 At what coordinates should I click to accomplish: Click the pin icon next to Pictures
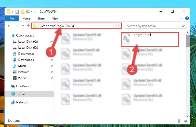(51, 72)
